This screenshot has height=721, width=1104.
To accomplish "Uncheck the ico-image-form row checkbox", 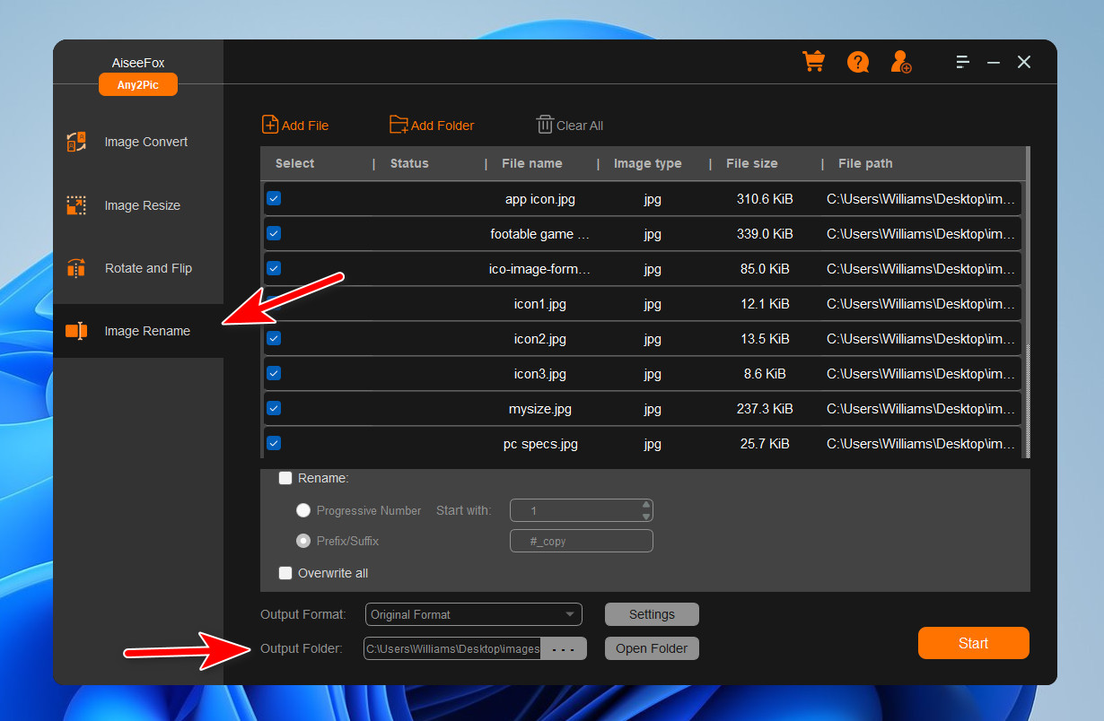I will (274, 268).
